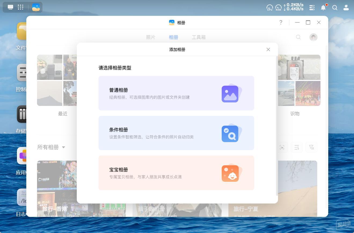Choose the 普通相册 album type card
Viewport: 354px width, 233px height.
pos(176,93)
